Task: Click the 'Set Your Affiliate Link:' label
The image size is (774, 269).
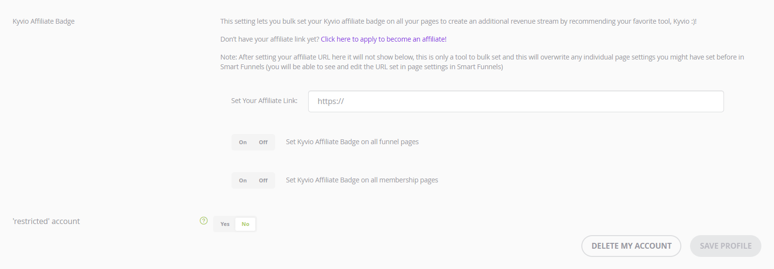Action: 264,101
